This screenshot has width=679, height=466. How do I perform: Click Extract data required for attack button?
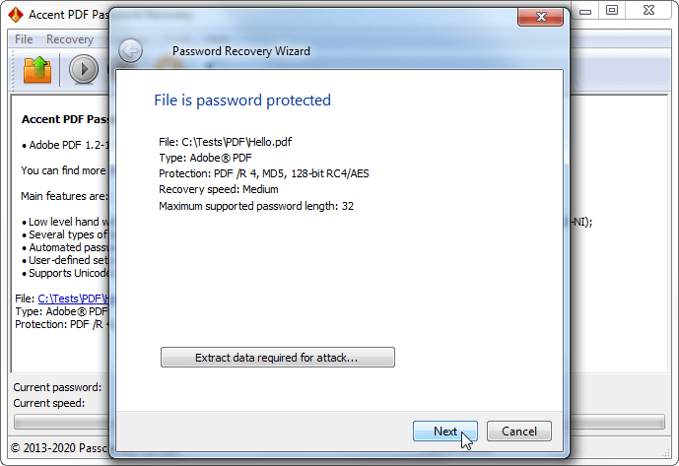278,358
